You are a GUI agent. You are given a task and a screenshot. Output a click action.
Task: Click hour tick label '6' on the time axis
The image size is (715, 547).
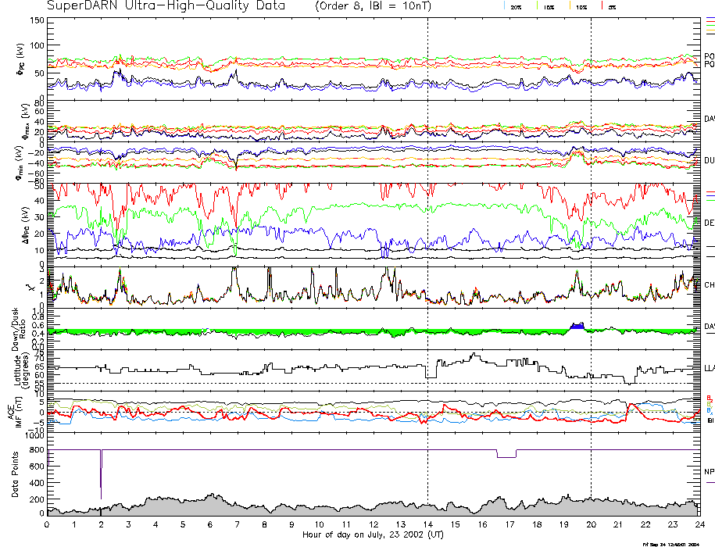pyautogui.click(x=209, y=524)
